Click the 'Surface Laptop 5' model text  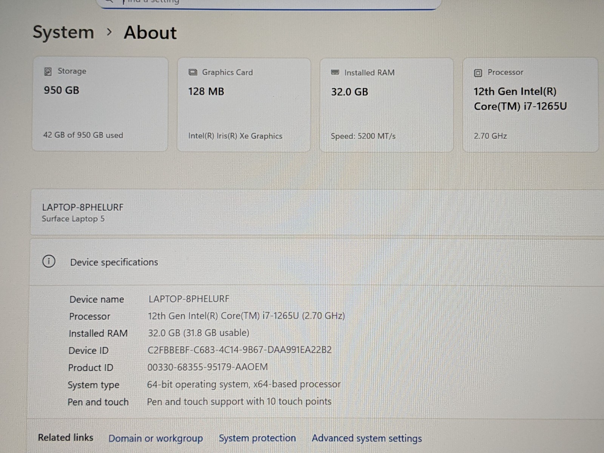(73, 219)
